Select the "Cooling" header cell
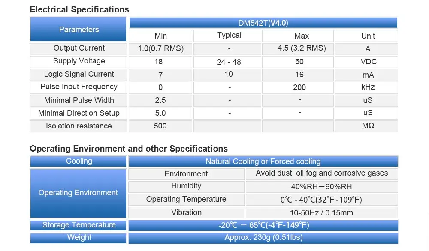This screenshot has width=429, height=251. tap(79, 161)
